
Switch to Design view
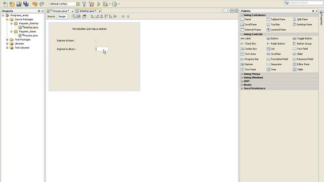(x=62, y=16)
